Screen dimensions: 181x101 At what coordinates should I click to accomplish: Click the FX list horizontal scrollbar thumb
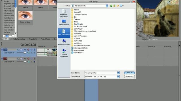coord(7,36)
